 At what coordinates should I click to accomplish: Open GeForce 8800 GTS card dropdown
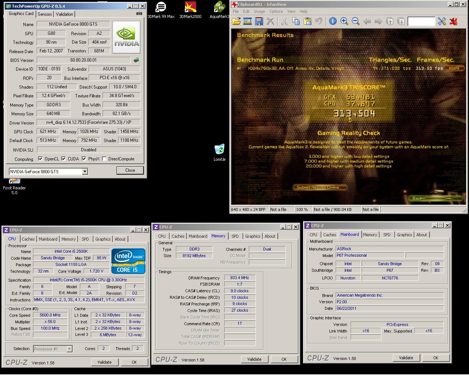[85, 171]
